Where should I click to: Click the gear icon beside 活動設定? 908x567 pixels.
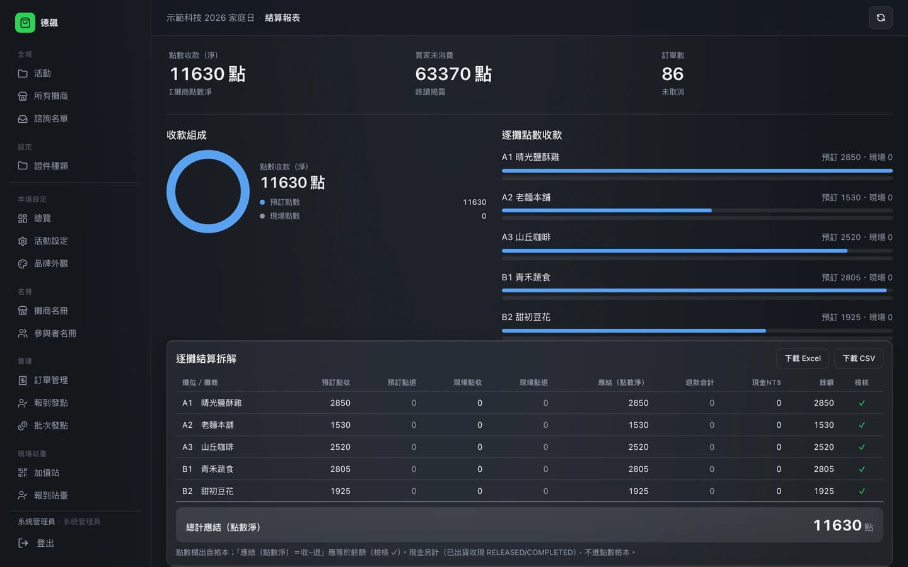(x=23, y=241)
